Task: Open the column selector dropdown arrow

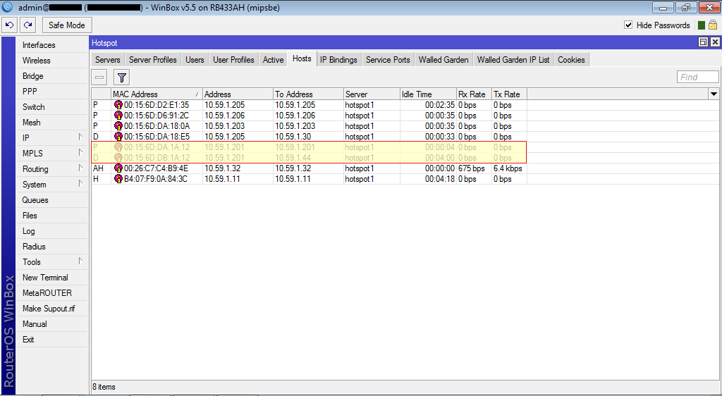Action: [714, 94]
